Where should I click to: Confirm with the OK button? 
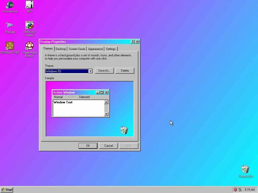(x=88, y=146)
